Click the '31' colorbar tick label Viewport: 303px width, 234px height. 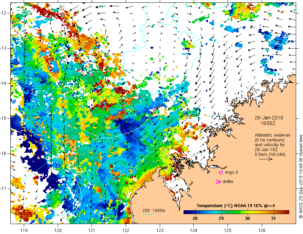[273, 219]
